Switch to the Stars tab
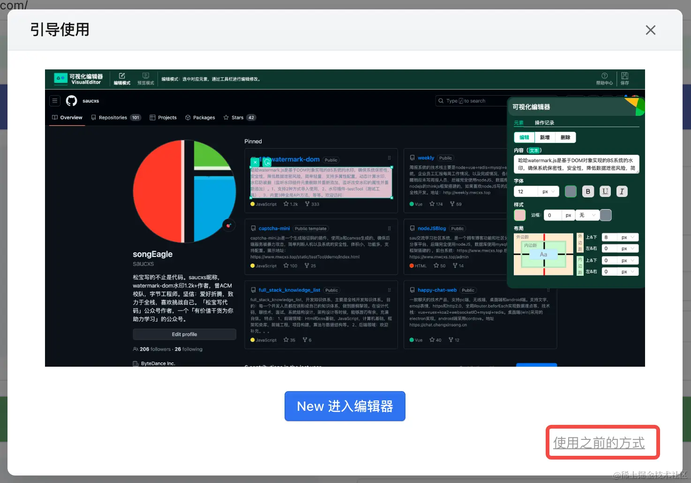This screenshot has width=691, height=483. 239,118
